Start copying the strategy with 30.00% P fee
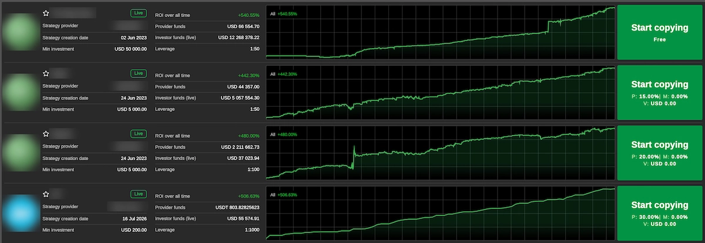Screen dimensions: 705x243 point(659,212)
